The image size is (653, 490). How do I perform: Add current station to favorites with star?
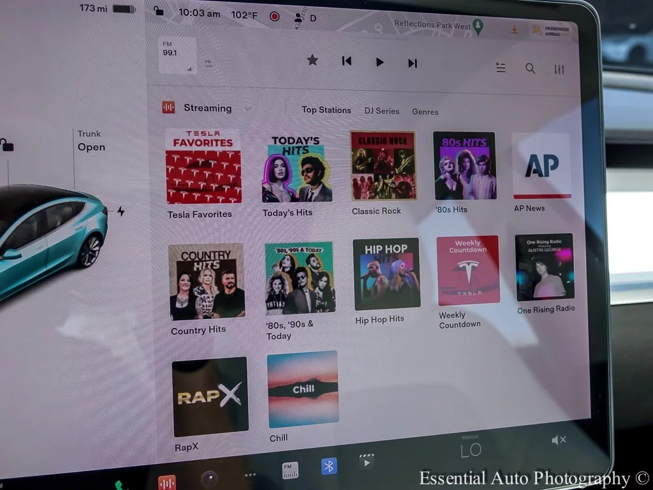click(x=312, y=60)
